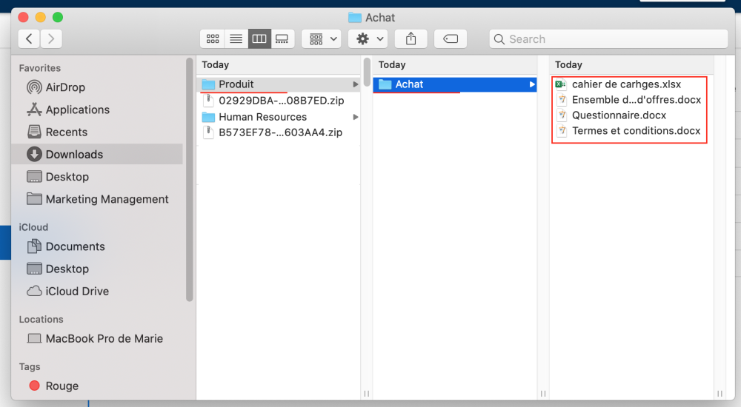This screenshot has width=741, height=407.
Task: Click the Marketing Management folder icon
Action: coord(34,199)
